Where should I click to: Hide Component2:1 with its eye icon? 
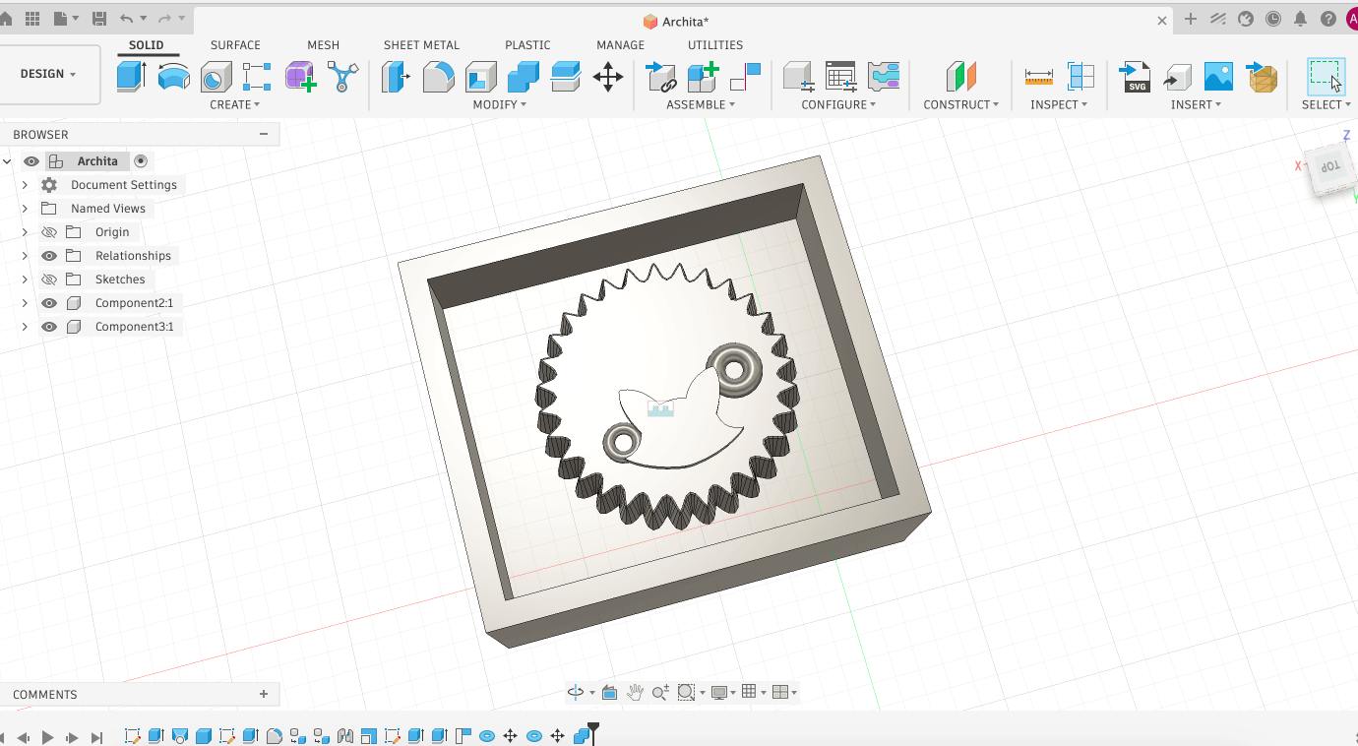click(x=49, y=303)
